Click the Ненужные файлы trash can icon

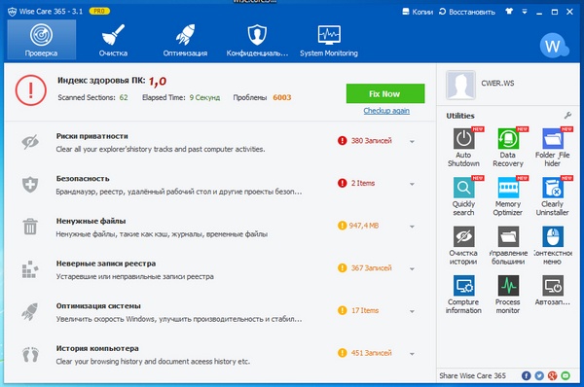coord(30,227)
